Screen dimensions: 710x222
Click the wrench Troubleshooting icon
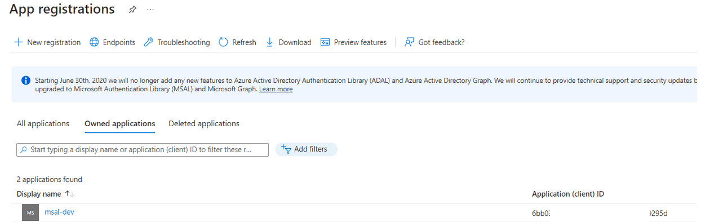(x=149, y=42)
